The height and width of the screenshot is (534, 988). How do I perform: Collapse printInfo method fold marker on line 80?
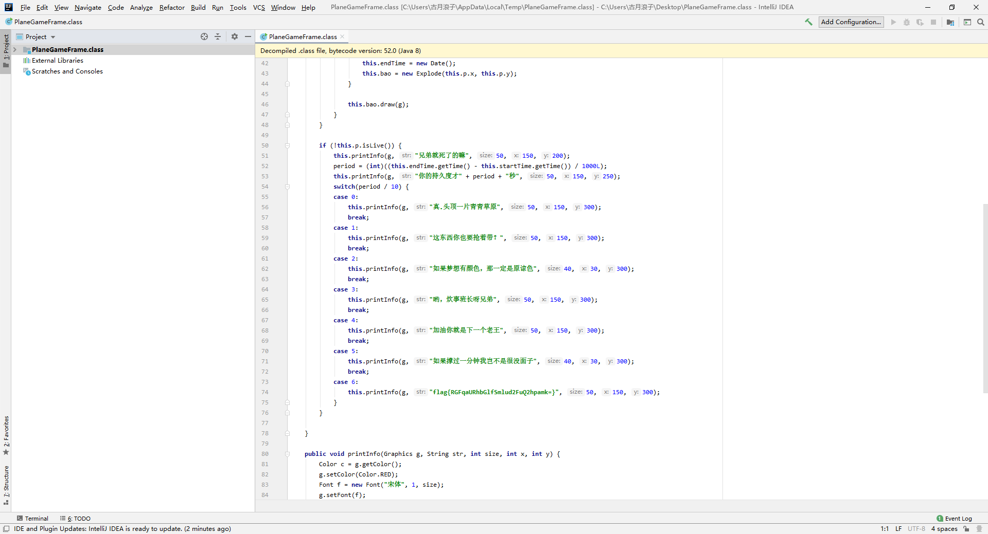(x=288, y=454)
